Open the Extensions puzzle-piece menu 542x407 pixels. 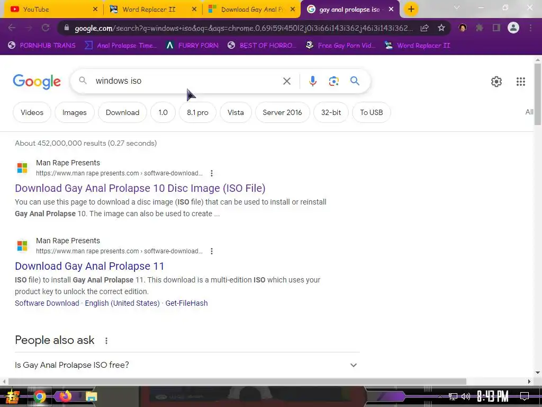(479, 28)
